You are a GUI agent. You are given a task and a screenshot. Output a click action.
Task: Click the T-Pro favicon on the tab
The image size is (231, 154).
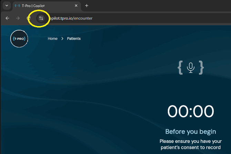pyautogui.click(x=17, y=6)
